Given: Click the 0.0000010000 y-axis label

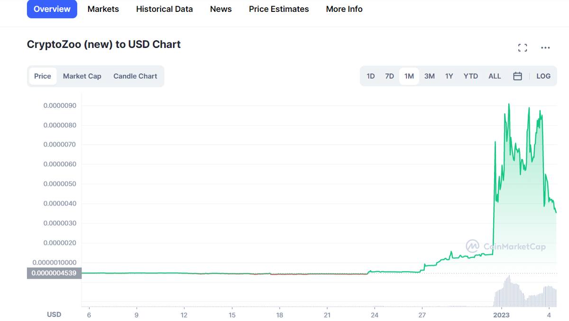Looking at the screenshot, I should (55, 263).
